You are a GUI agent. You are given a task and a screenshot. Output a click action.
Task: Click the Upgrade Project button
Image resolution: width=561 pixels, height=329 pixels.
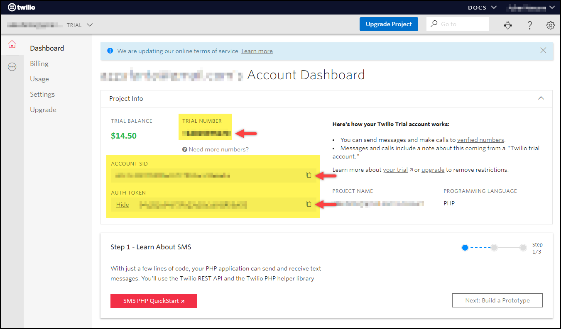coord(389,24)
